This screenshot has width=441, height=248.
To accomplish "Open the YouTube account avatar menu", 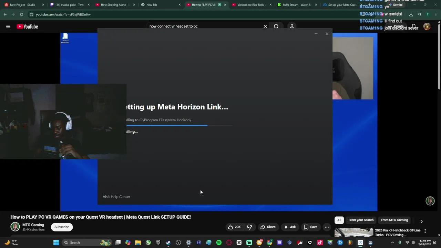I will (x=427, y=27).
